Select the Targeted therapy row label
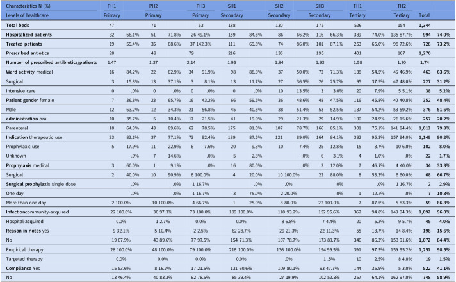Image resolution: width=456 pixels, height=282 pixels. 24,259
